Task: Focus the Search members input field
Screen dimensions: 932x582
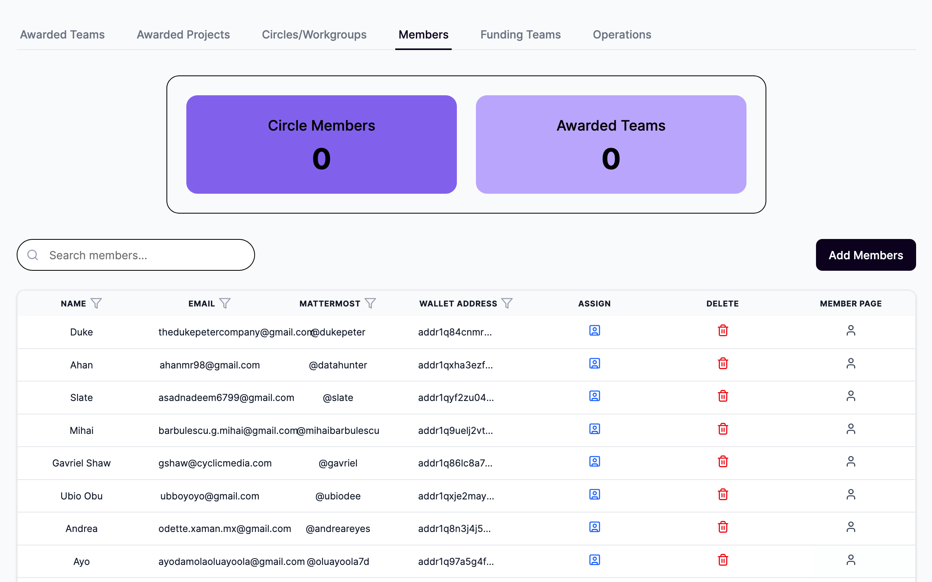Action: tap(135, 255)
